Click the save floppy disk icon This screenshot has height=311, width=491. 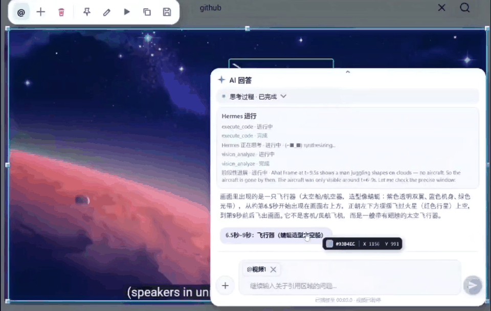[167, 12]
